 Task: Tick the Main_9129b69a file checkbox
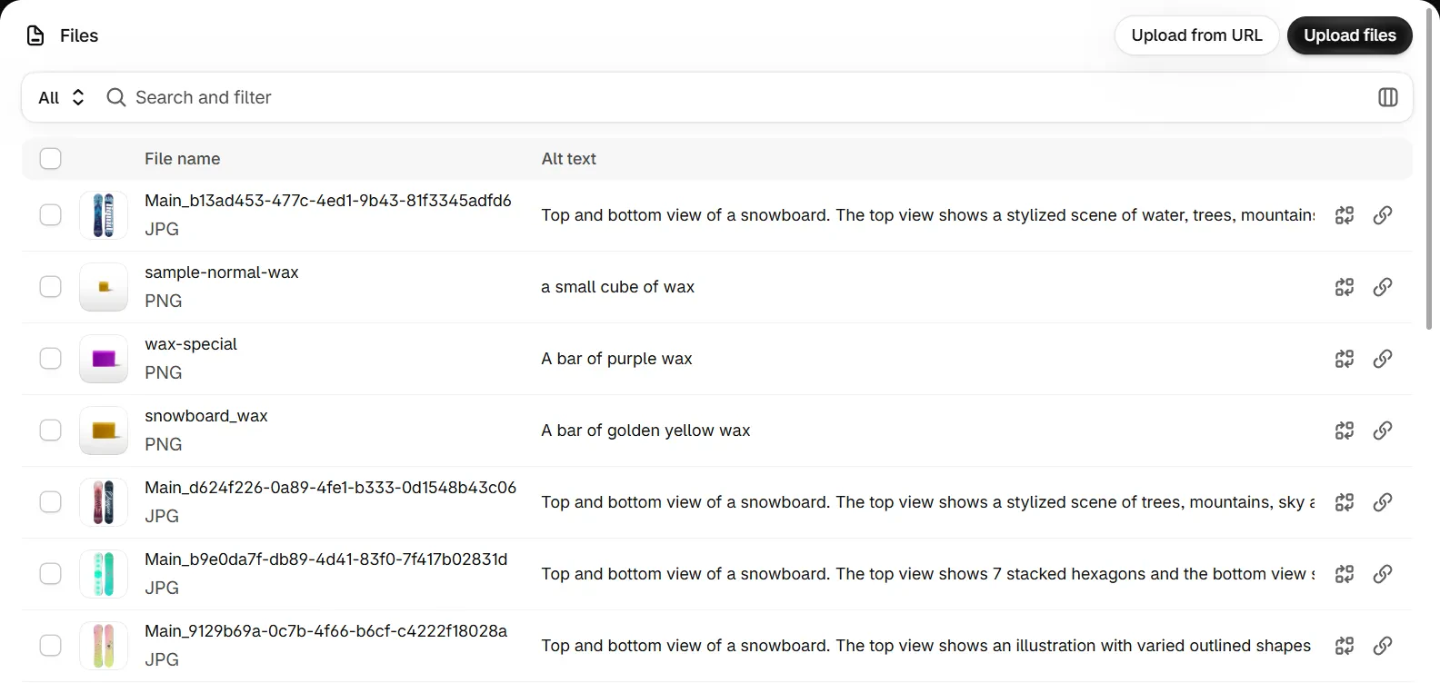[x=51, y=646]
